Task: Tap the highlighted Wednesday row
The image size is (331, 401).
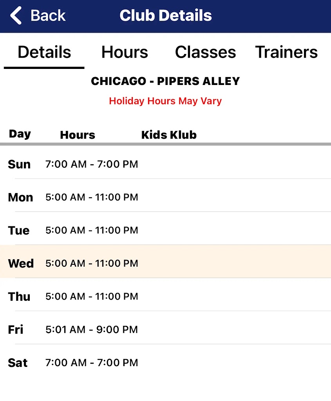Action: pyautogui.click(x=165, y=263)
